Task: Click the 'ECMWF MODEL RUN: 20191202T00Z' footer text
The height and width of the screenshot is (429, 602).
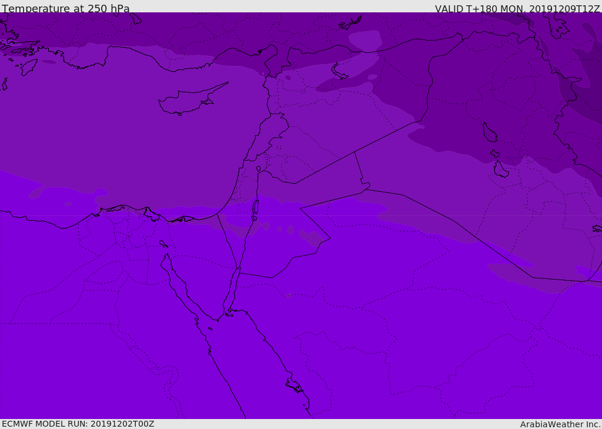Action: [78, 424]
